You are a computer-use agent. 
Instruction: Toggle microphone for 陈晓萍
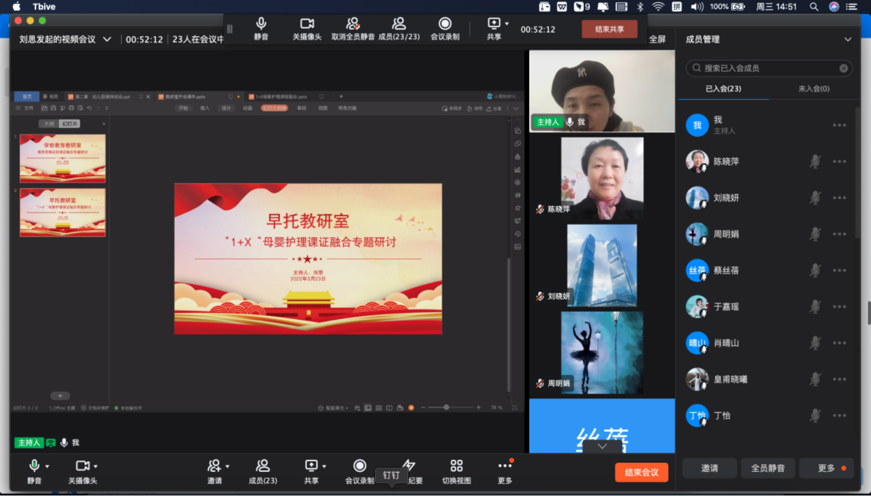(x=815, y=161)
